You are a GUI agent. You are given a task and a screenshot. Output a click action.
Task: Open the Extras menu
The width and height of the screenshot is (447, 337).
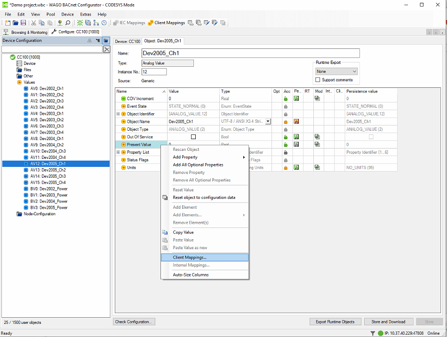click(86, 14)
